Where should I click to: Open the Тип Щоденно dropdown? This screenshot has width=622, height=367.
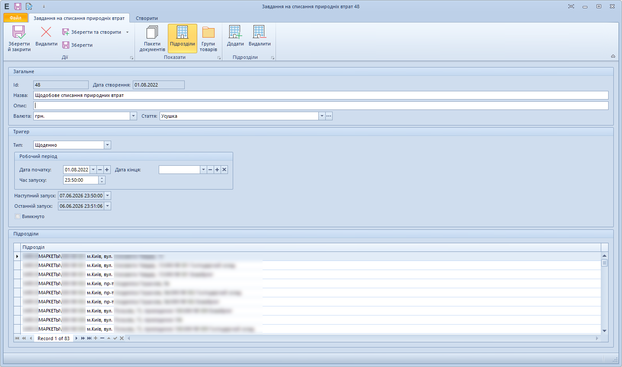click(107, 145)
